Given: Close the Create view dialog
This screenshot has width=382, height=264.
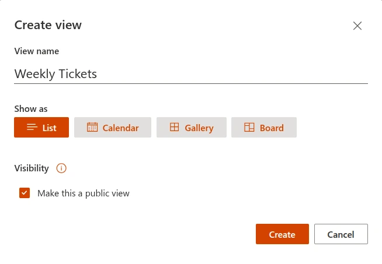Looking at the screenshot, I should tap(357, 26).
